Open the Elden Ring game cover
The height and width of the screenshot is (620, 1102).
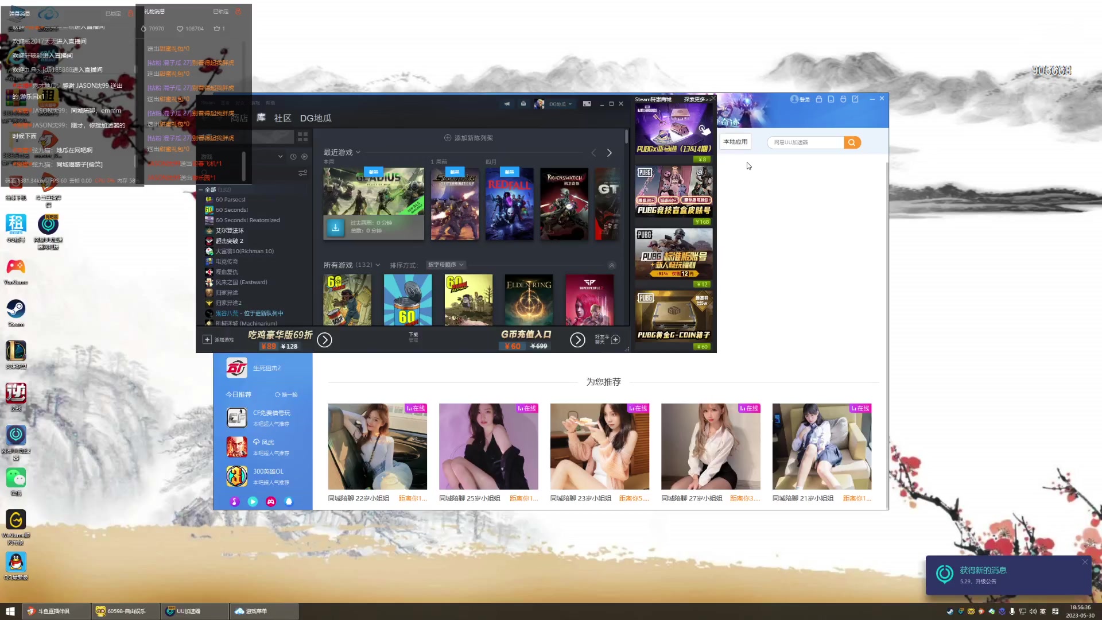(529, 300)
